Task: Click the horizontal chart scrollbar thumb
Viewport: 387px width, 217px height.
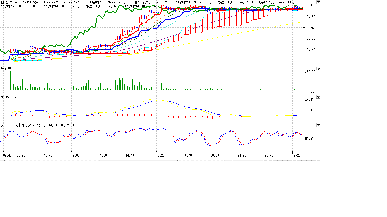Action: tap(138, 161)
